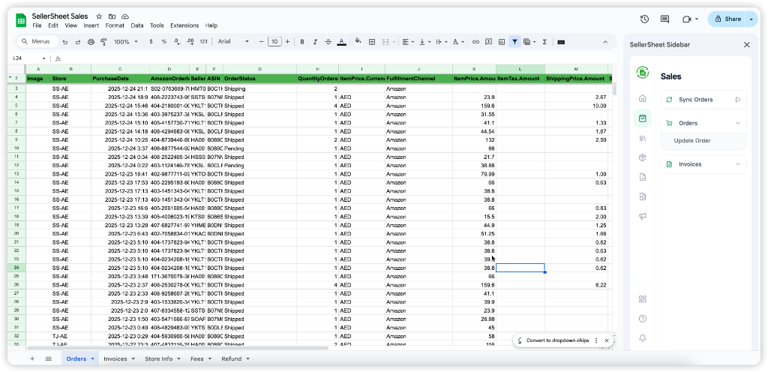Run Sync Orders with play icon

[x=738, y=99]
